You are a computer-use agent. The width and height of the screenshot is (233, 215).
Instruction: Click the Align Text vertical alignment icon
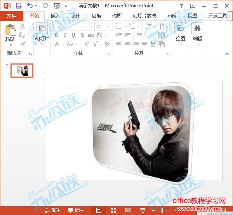point(162,35)
